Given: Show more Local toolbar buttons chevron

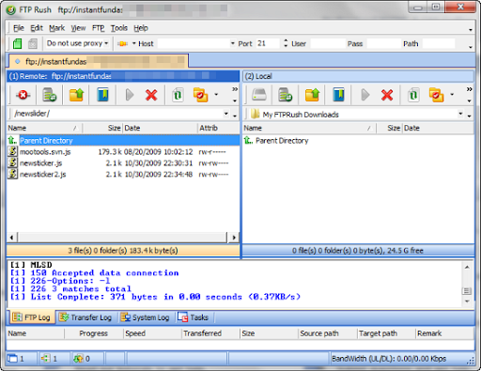Looking at the screenshot, I should click(469, 89).
